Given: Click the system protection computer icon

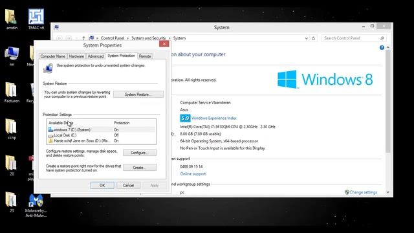Looking at the screenshot, I should coord(49,68).
